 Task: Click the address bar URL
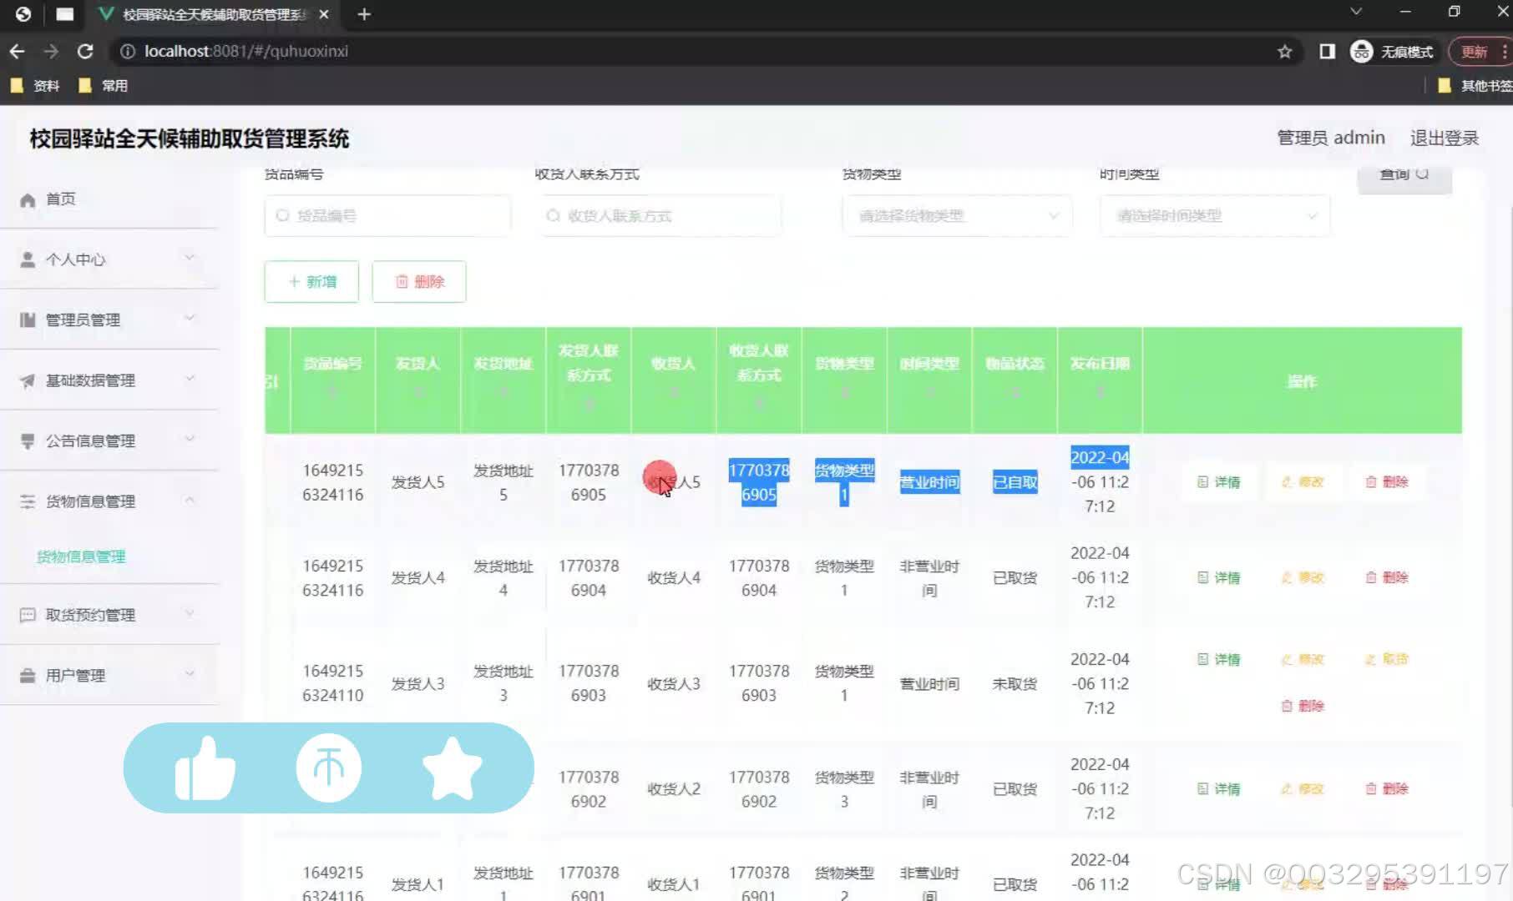point(246,52)
